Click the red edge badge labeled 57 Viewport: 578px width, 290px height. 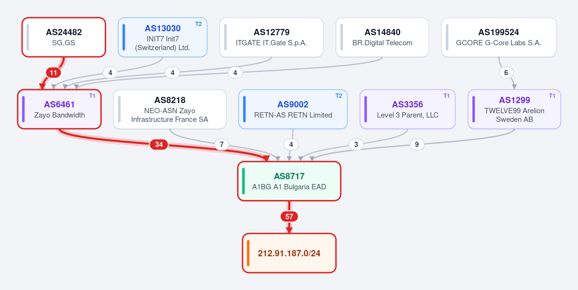[x=289, y=217]
